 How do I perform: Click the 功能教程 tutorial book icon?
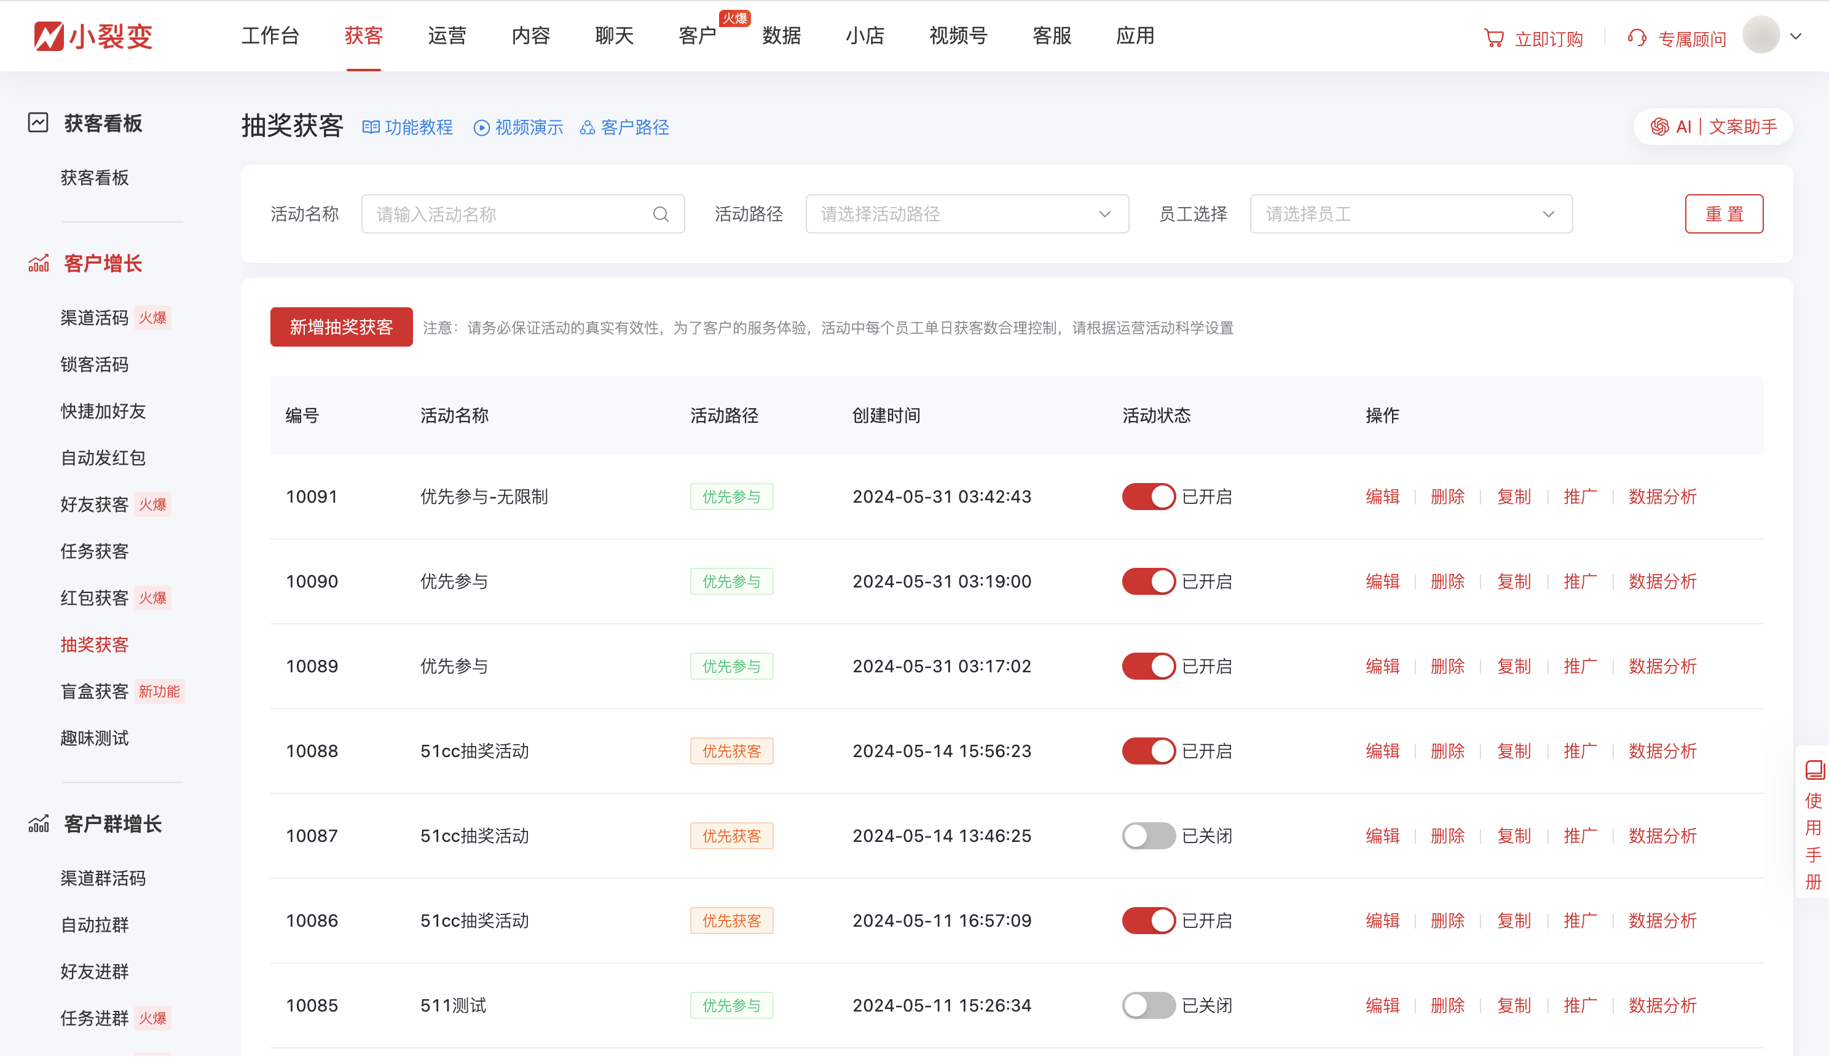click(371, 127)
